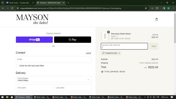This screenshot has width=176, height=99.
Task: Click the Enter shipping address text
Action: pyautogui.click(x=149, y=63)
